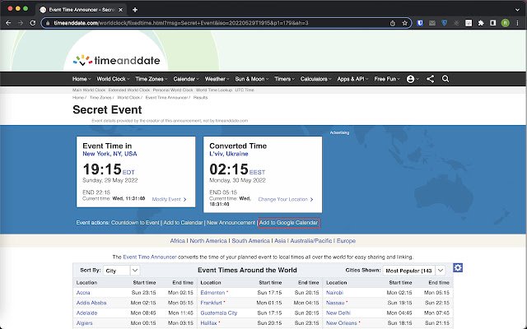Viewport: 527px width, 329px height.
Task: Open the Timers menu
Action: (x=284, y=79)
